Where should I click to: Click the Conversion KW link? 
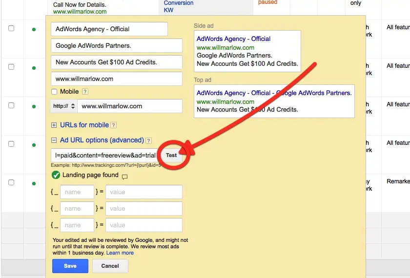point(179,6)
